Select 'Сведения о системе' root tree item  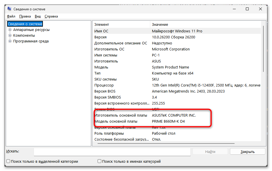coord(25,24)
